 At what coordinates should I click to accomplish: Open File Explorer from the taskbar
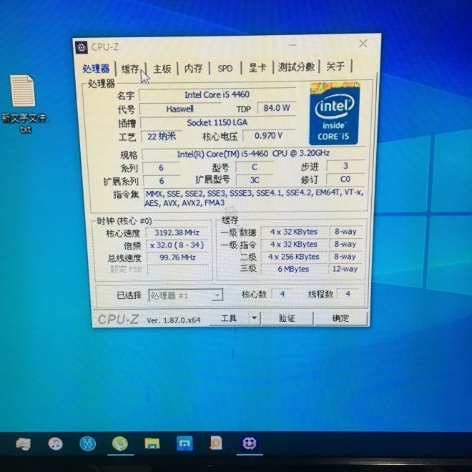coord(152,443)
